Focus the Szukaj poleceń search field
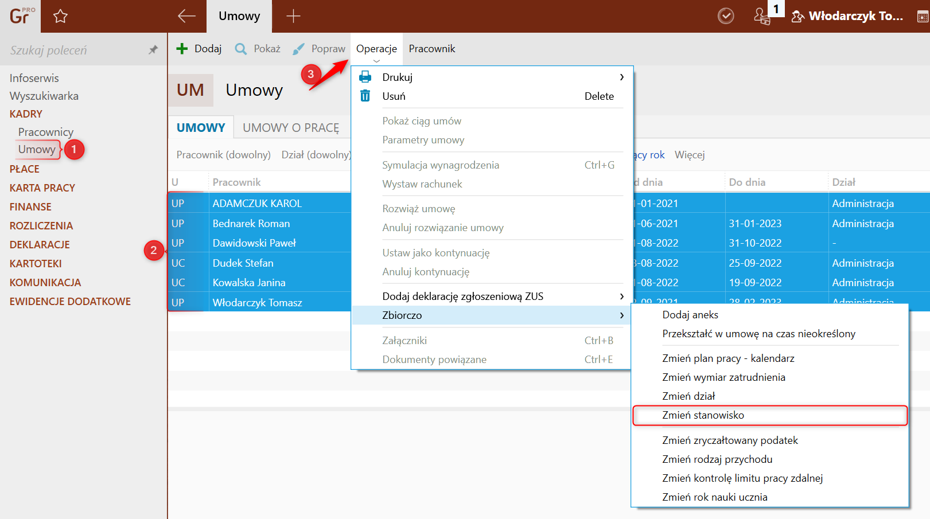Screen dimensions: 930x519 [x=75, y=50]
